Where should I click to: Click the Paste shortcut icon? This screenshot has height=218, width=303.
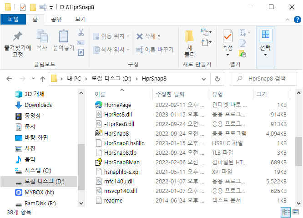[x=81, y=52]
